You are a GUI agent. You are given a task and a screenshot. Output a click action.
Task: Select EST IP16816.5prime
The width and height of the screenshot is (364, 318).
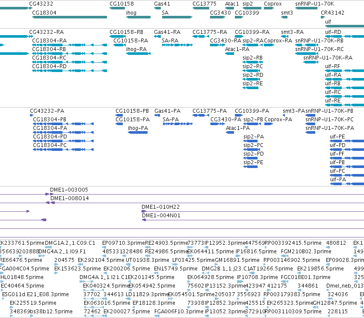256,252
